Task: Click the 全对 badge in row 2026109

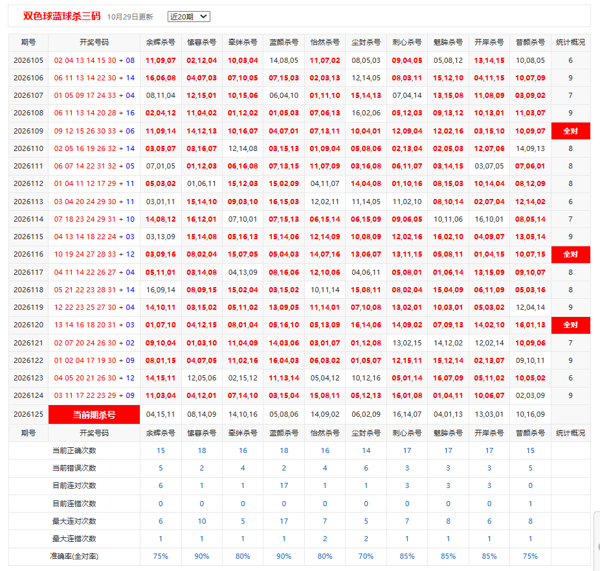Action: [570, 131]
